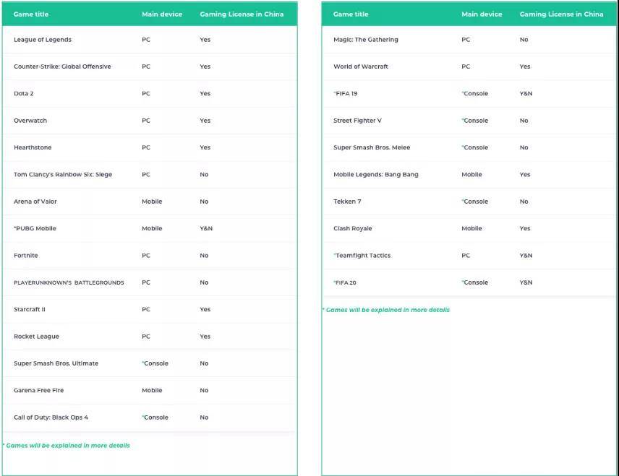Select Call of Duty: Black Ops 4
Screen dimensions: 619x476
tap(51, 417)
